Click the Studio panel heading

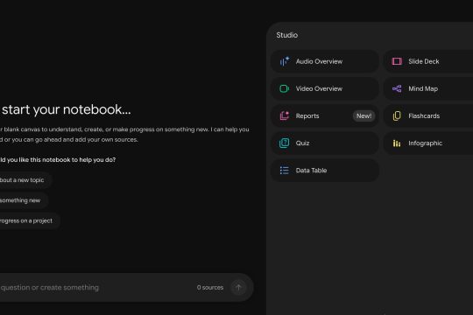click(287, 35)
